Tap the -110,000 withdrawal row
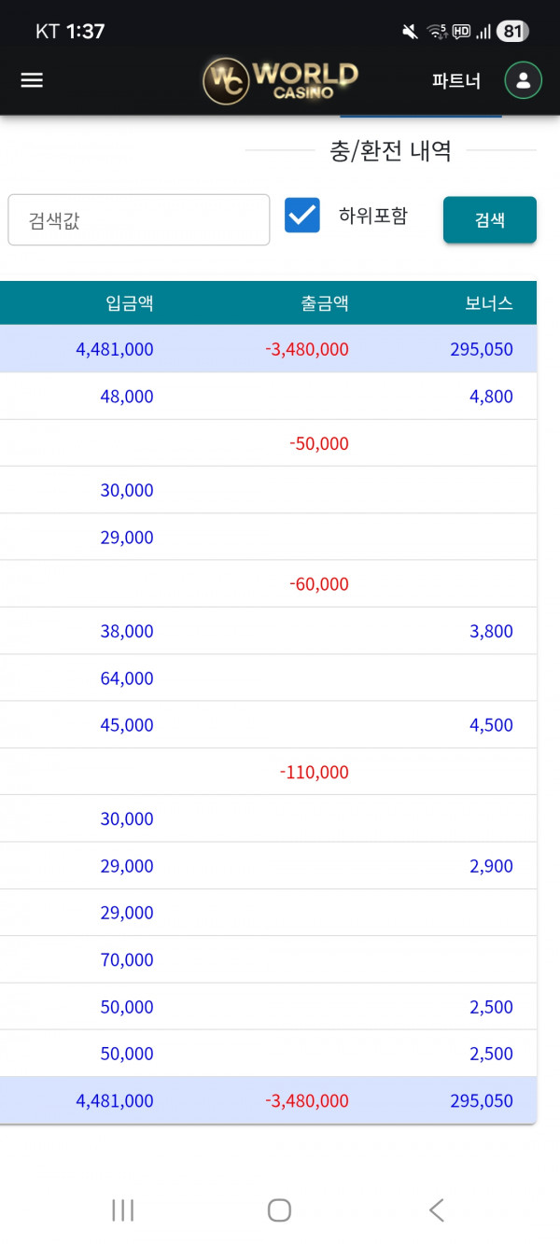560x1244 pixels. tap(314, 773)
